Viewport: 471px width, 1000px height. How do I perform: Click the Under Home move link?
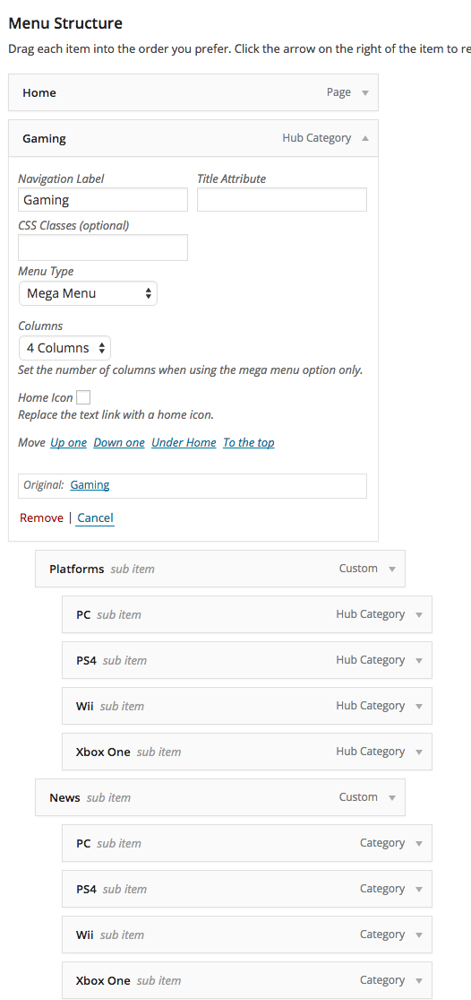[x=184, y=443]
